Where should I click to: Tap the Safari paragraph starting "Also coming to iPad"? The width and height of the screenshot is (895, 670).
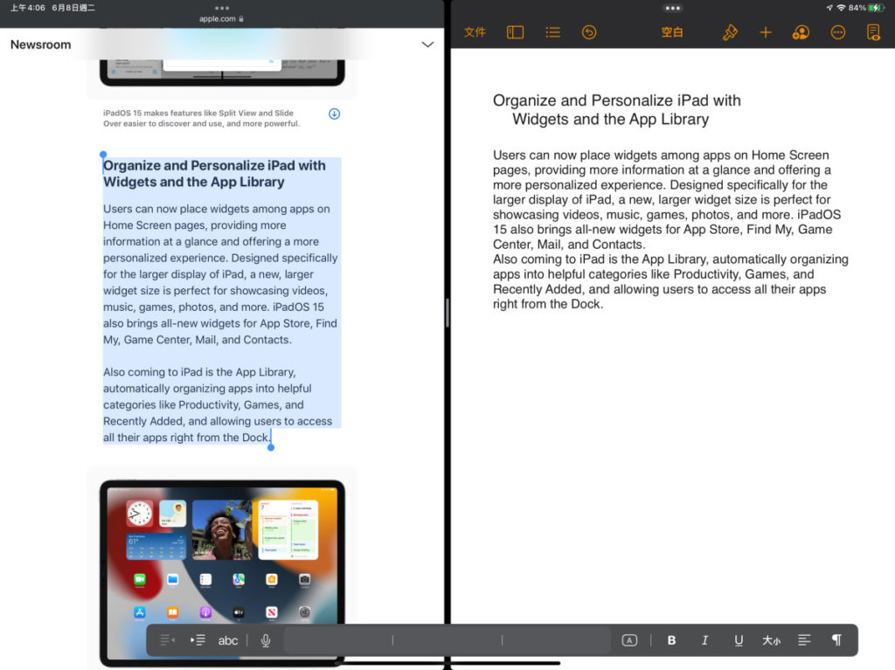pyautogui.click(x=218, y=404)
